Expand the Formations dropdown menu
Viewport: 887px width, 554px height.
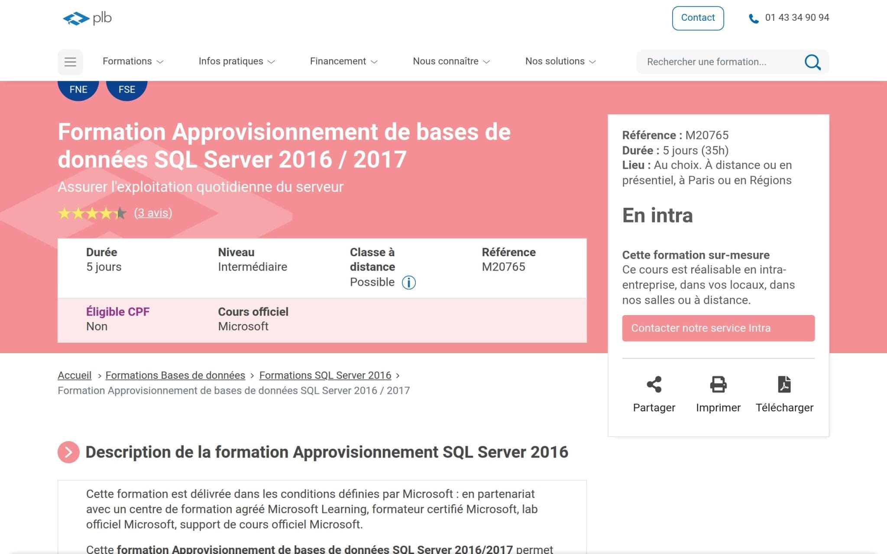(x=133, y=61)
